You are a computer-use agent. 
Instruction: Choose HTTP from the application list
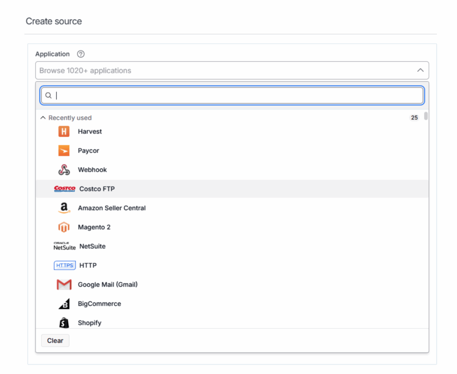[x=88, y=265]
